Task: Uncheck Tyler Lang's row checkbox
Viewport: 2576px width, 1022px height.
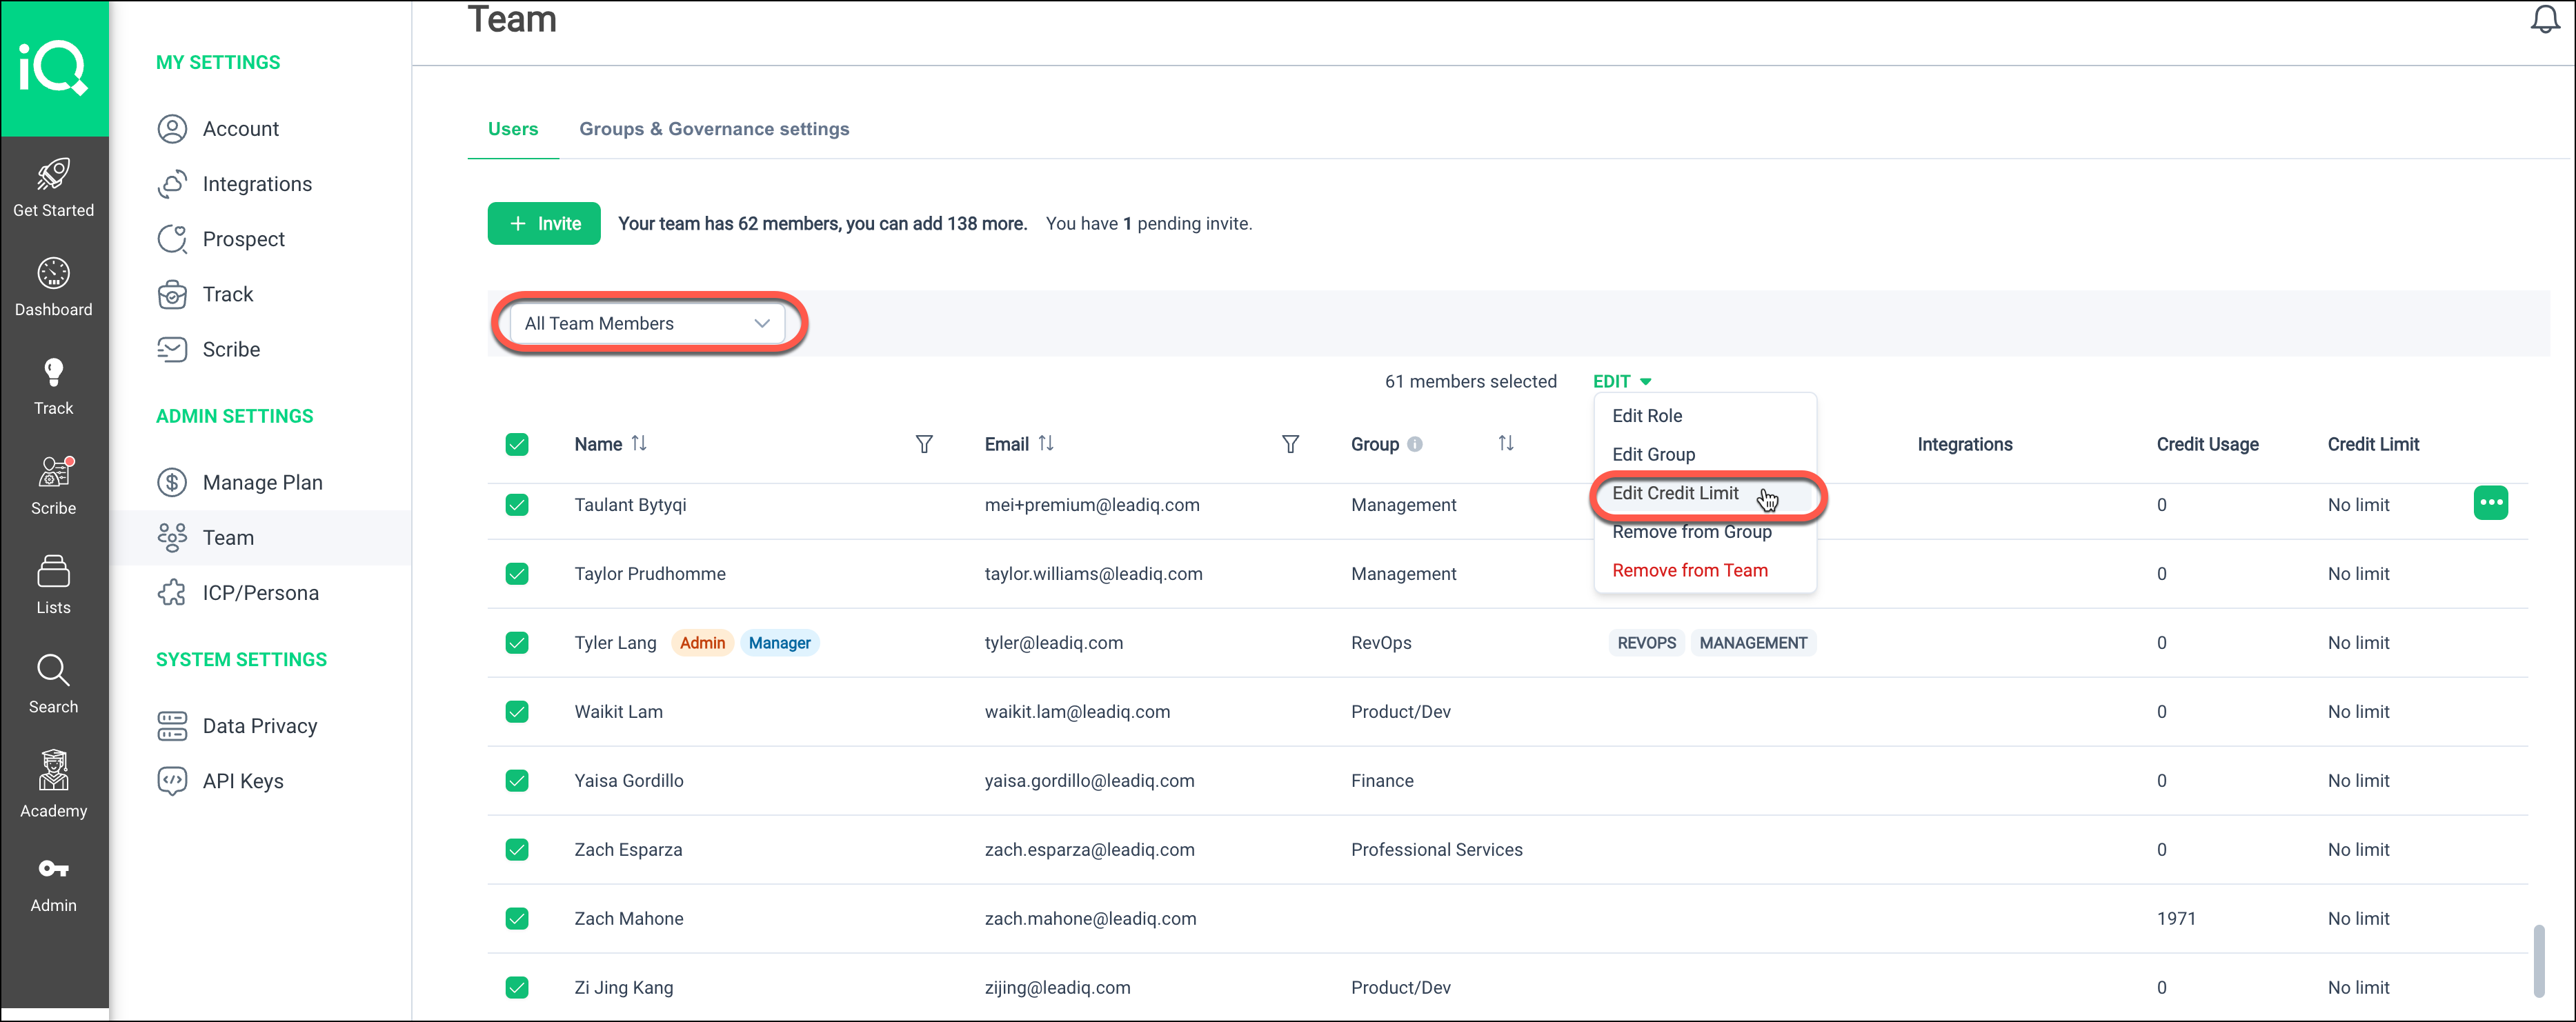Action: pyautogui.click(x=517, y=643)
